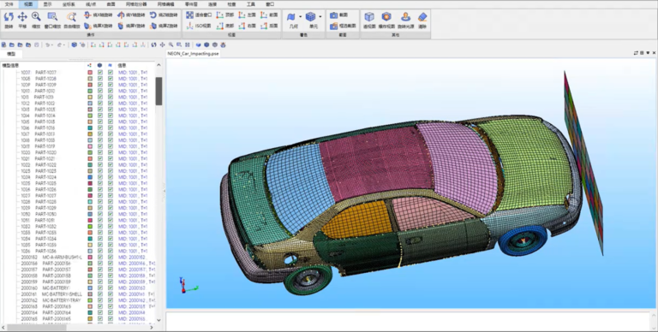Open redo history dropdown in quick toolbar
658x332 pixels.
[64, 44]
